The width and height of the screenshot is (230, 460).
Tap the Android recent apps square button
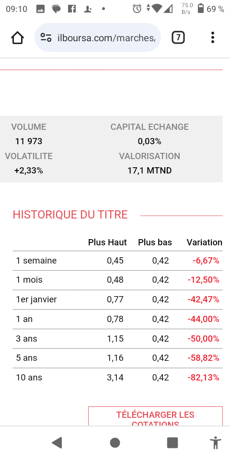click(x=172, y=442)
